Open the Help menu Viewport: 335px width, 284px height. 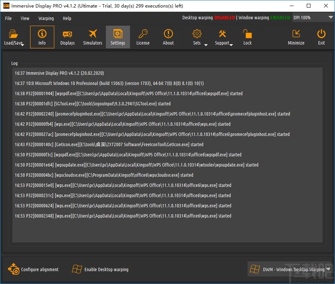point(67,19)
